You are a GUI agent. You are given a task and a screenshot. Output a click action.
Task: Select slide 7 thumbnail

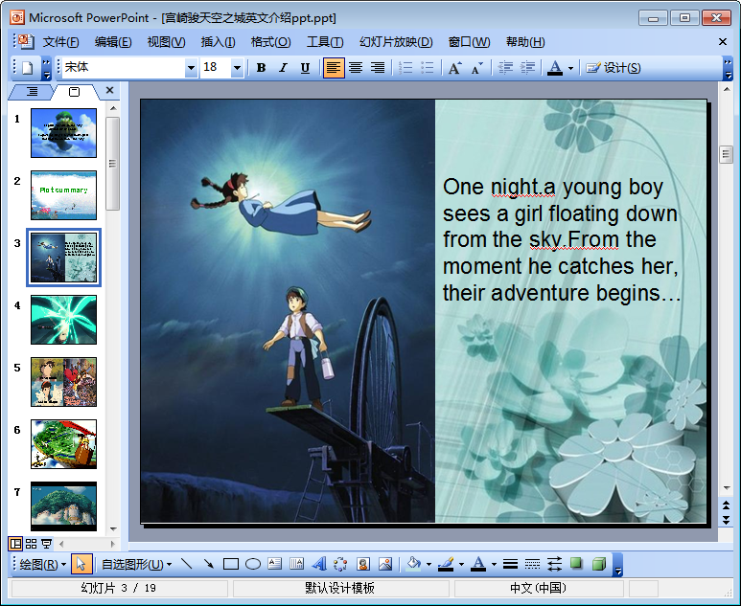[64, 506]
